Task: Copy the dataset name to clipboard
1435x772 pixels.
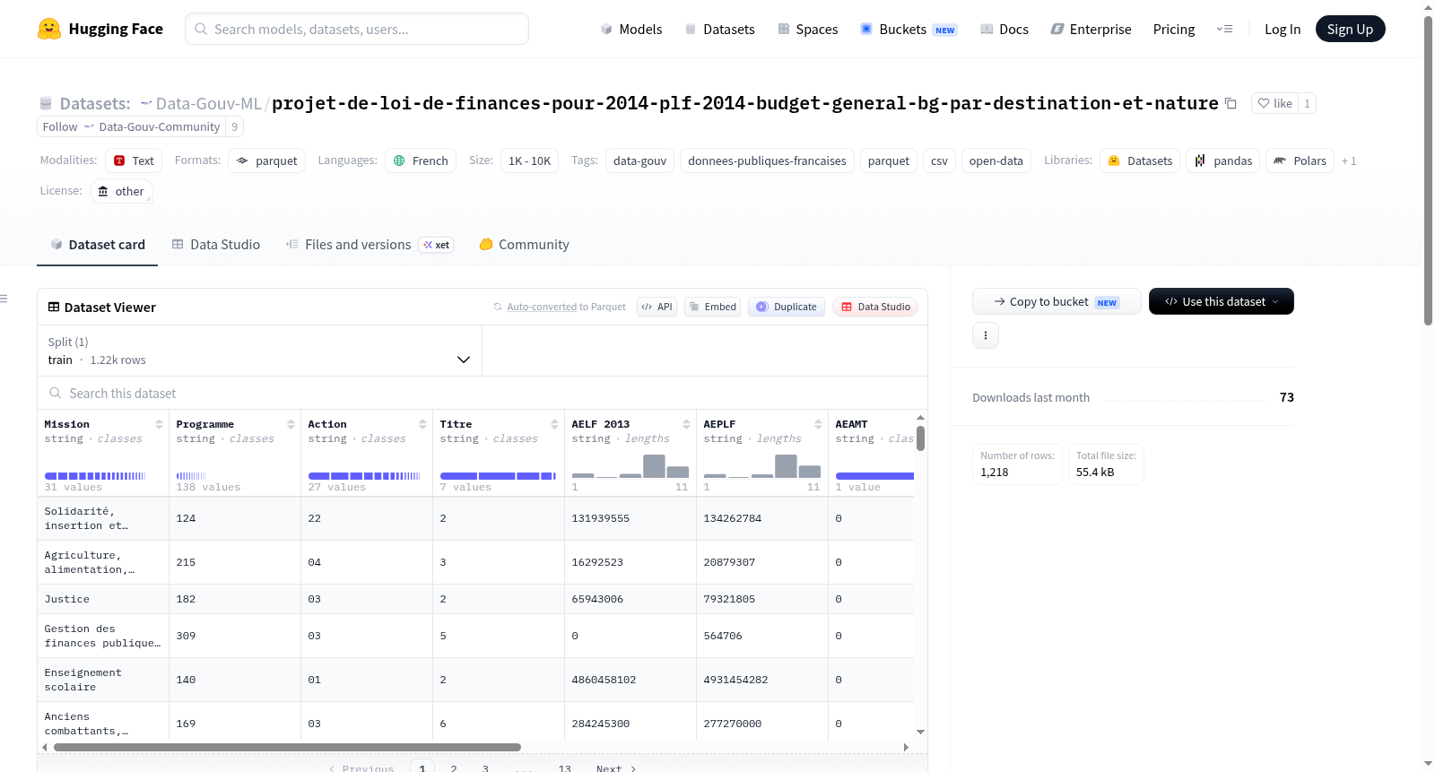Action: click(1231, 104)
